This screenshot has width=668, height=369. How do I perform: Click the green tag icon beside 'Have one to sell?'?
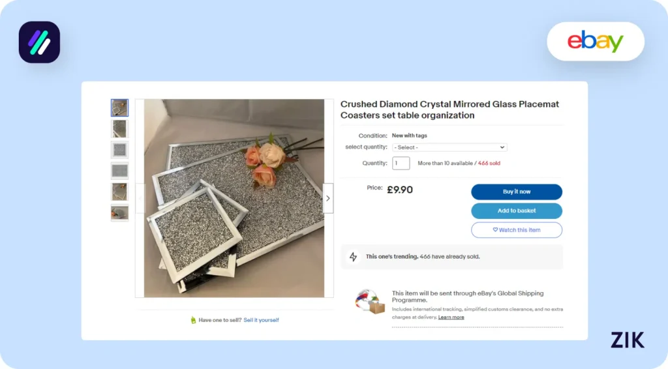193,320
